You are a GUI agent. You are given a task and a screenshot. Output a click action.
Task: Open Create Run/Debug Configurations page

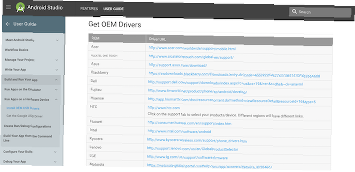coord(27,126)
